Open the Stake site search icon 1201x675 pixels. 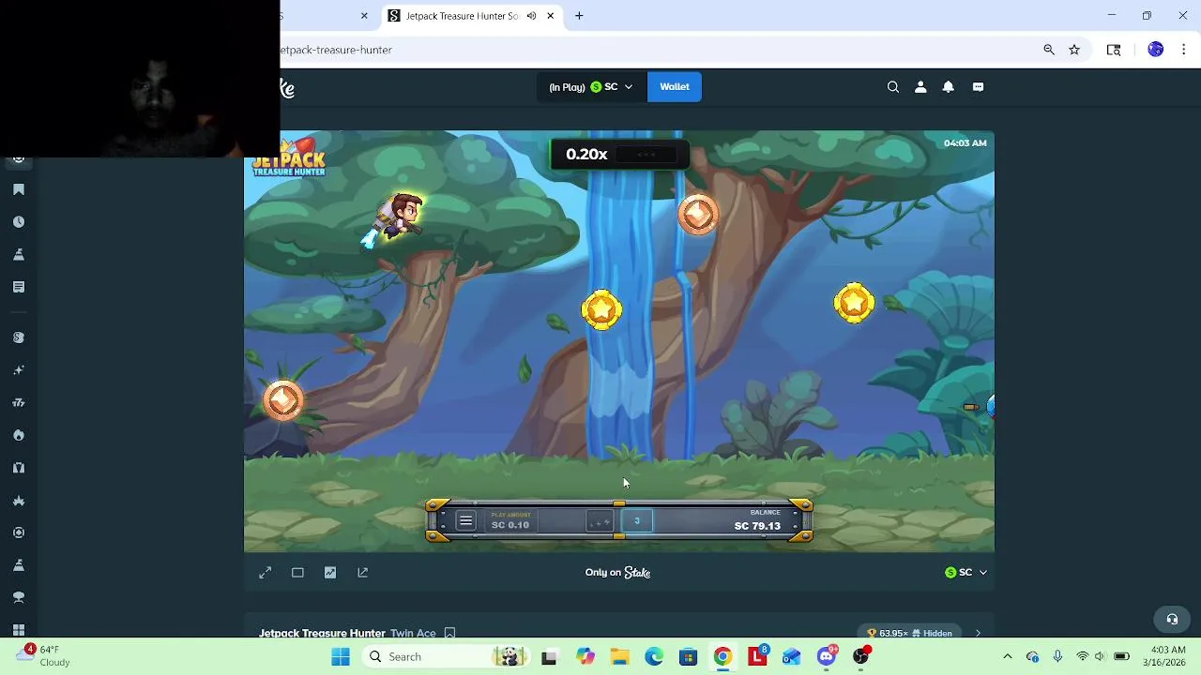(x=893, y=86)
